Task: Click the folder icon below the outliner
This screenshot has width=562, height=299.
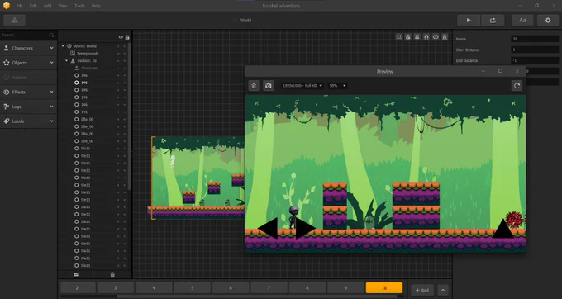Action: click(76, 275)
